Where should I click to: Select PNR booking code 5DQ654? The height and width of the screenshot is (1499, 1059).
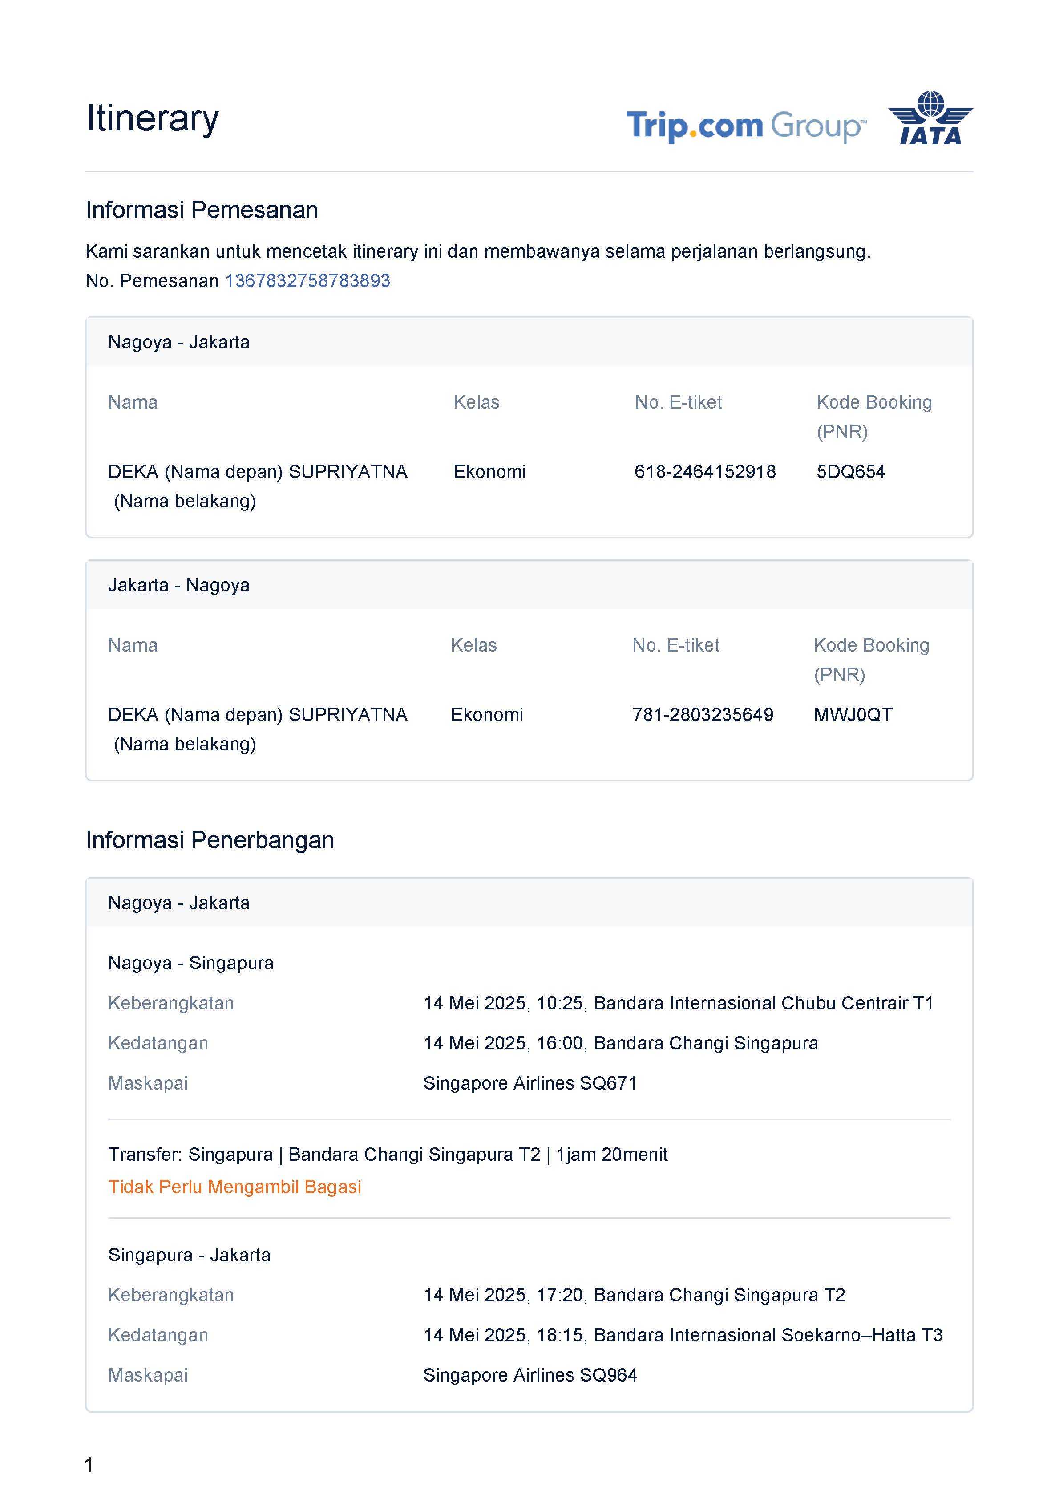(850, 471)
